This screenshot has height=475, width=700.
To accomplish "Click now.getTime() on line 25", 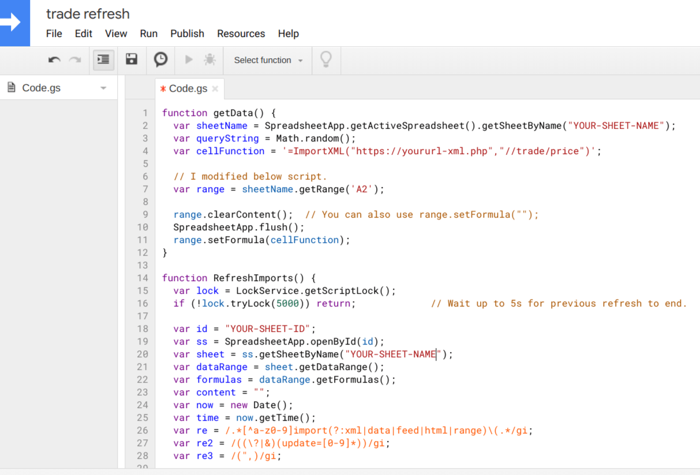I will tap(273, 418).
